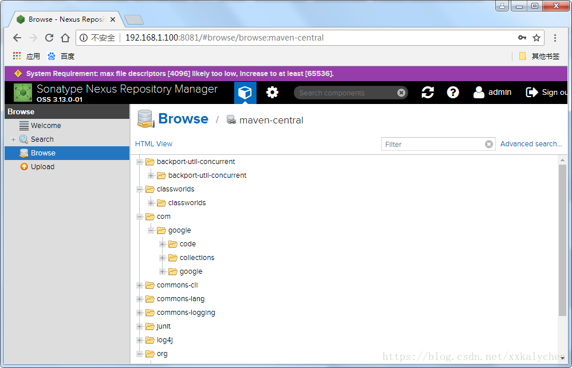This screenshot has width=572, height=368.
Task: Focus the Filter input field
Action: 433,144
